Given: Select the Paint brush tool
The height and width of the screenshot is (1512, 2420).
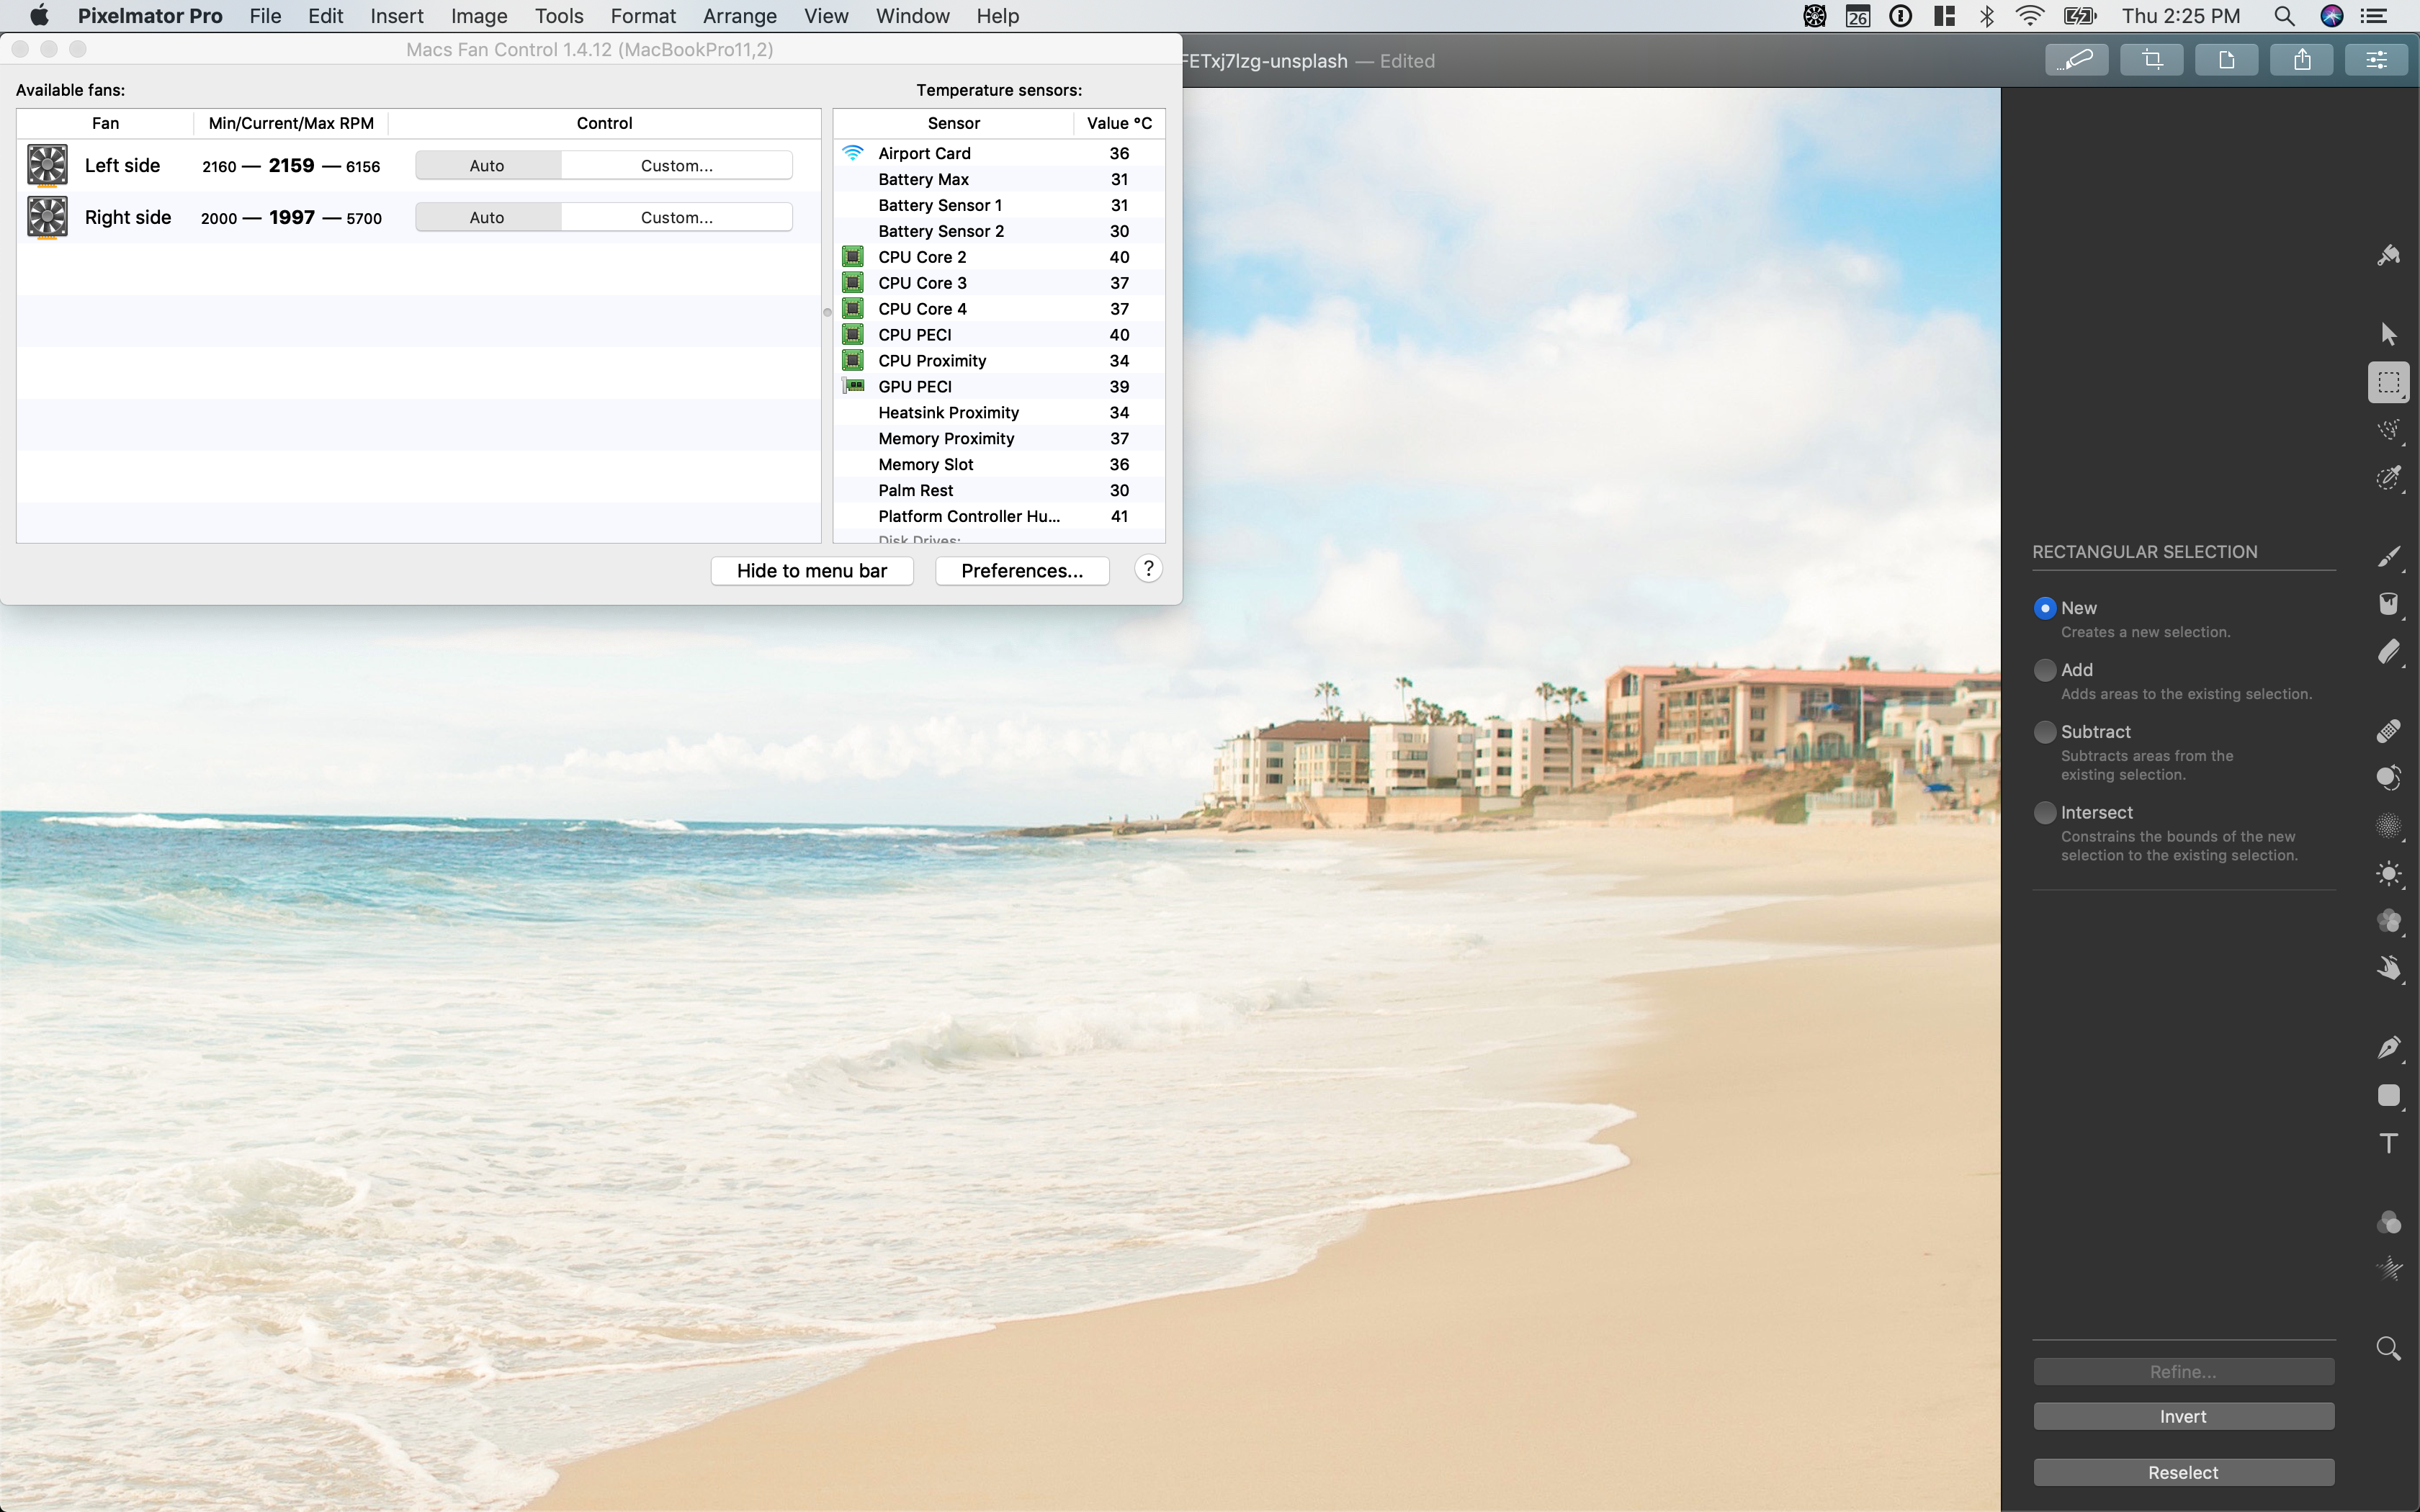Looking at the screenshot, I should (2388, 557).
